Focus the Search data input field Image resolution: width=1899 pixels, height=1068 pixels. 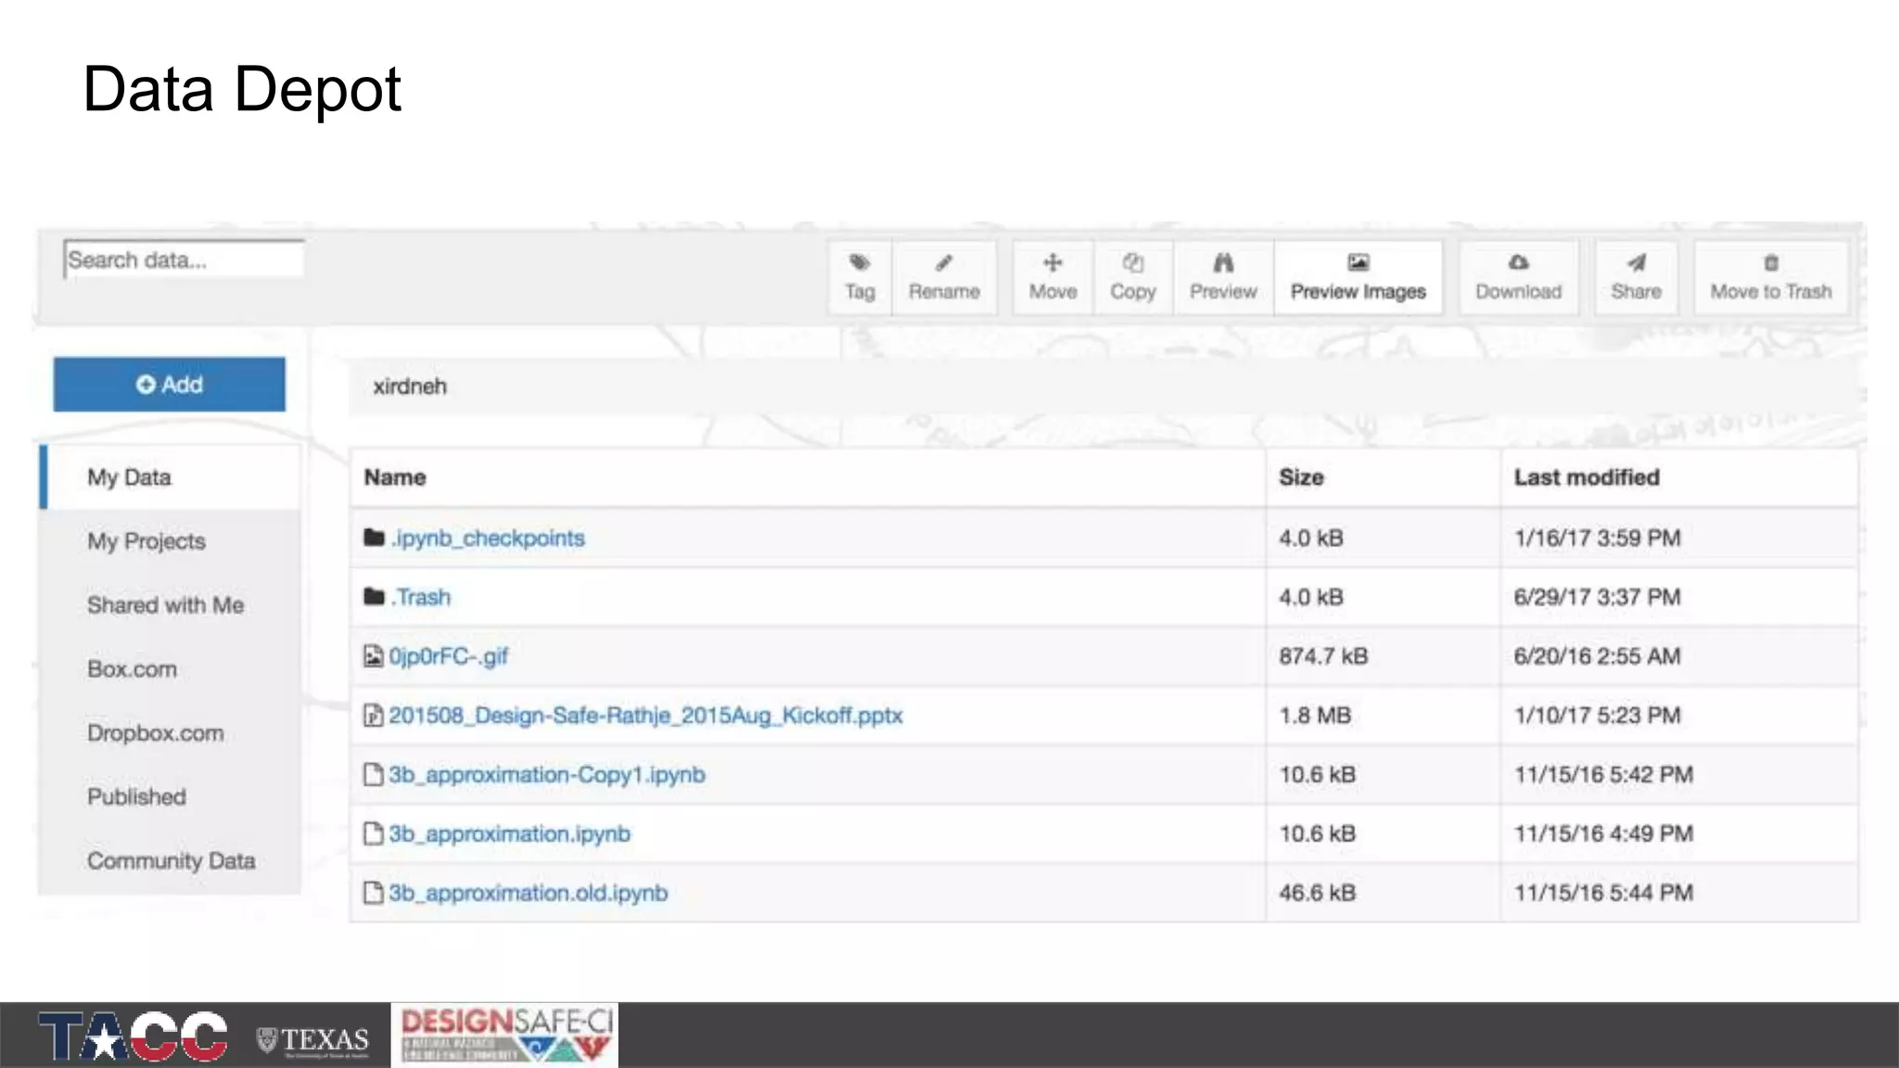[184, 260]
